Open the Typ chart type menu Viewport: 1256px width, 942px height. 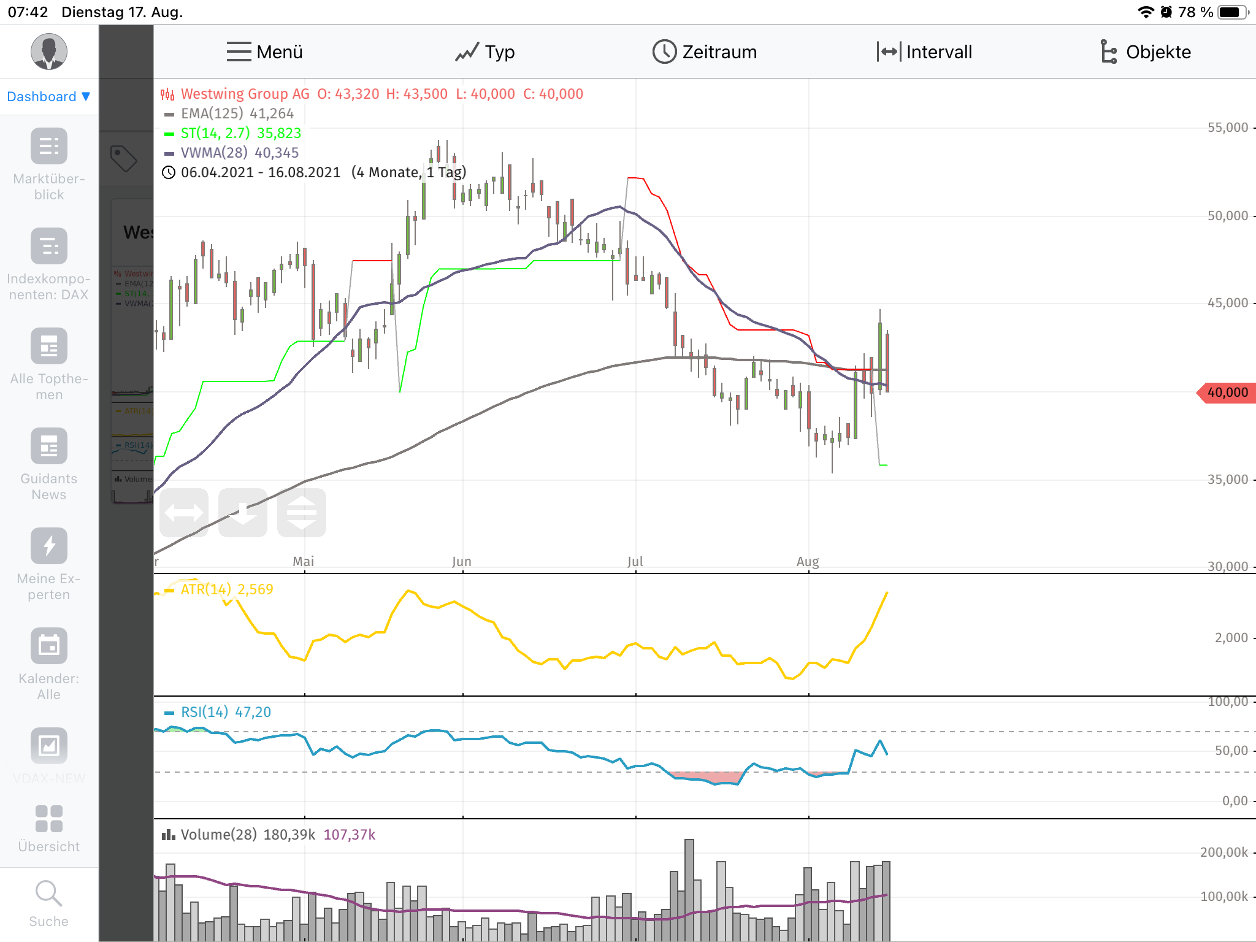pyautogui.click(x=484, y=52)
